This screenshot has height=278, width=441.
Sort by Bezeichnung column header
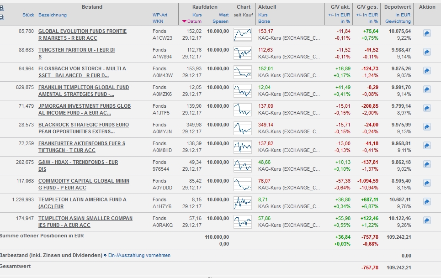tap(52, 15)
